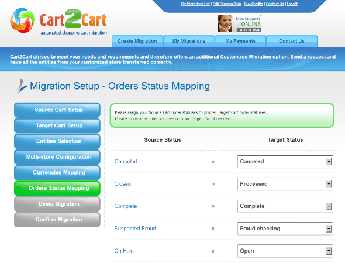
Task: Open Buy Credits link
Action: [x=253, y=4]
